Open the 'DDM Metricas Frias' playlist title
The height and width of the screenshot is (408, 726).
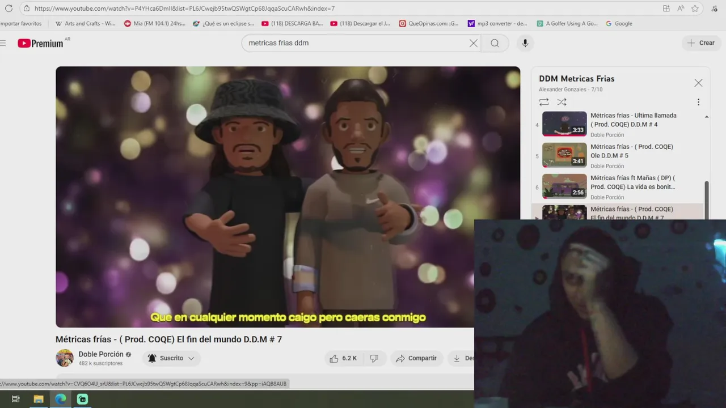(x=576, y=79)
